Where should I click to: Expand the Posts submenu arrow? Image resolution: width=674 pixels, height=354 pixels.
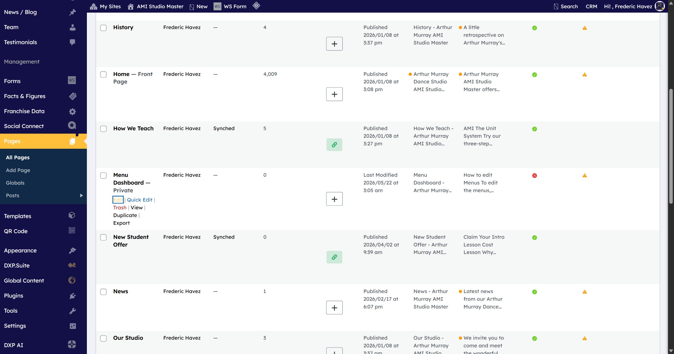coord(81,196)
